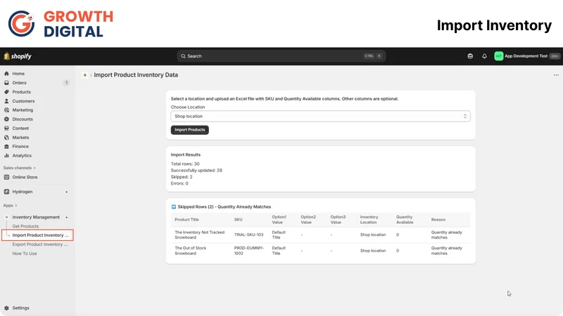
Task: Open the Finance bank icon
Action: 6,146
